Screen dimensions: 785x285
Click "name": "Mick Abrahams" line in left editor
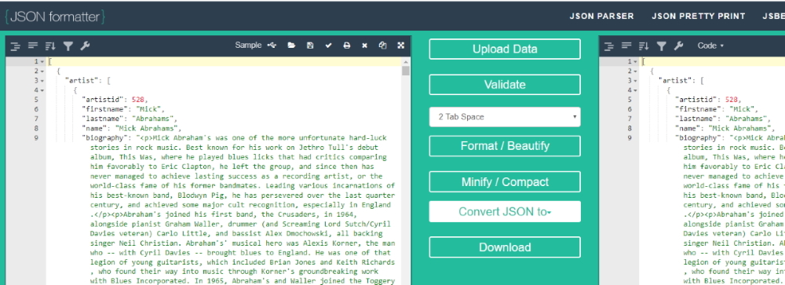pyautogui.click(x=132, y=128)
